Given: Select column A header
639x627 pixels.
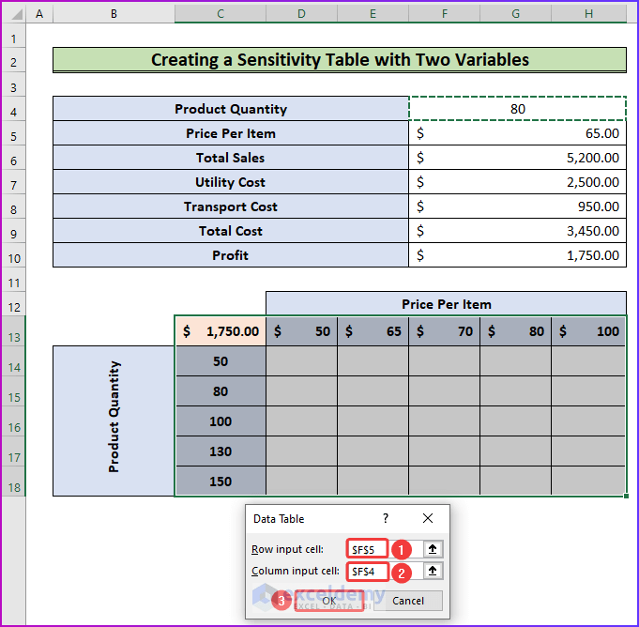Looking at the screenshot, I should [x=39, y=14].
